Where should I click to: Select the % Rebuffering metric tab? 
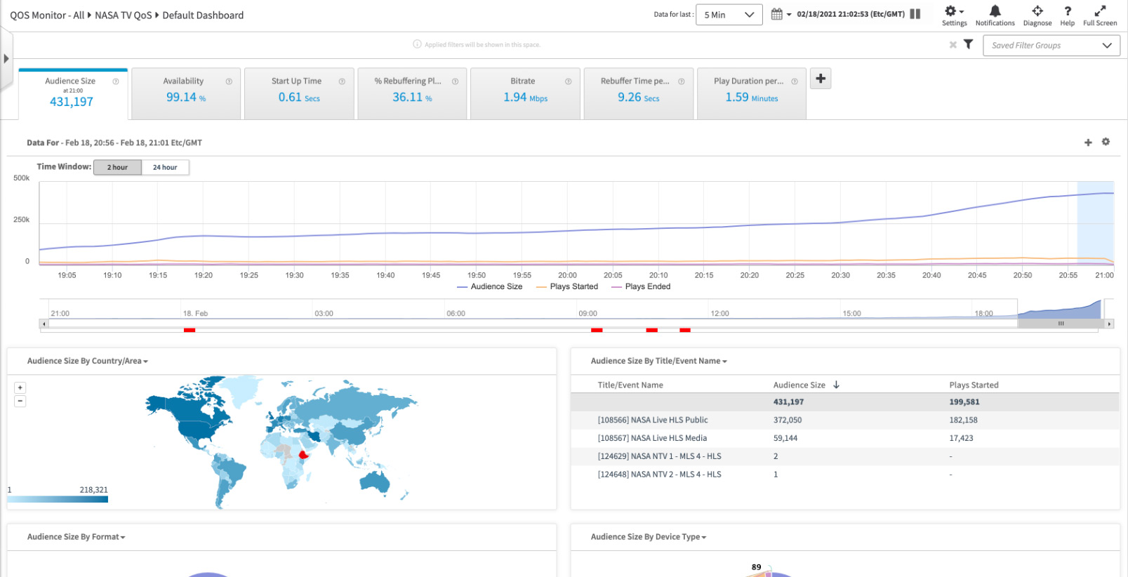(412, 94)
